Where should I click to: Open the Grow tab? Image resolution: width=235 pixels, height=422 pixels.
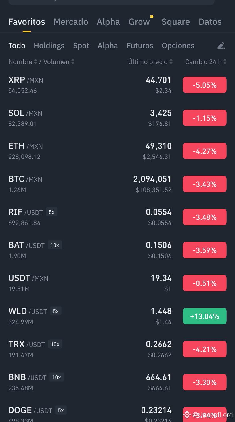(139, 22)
